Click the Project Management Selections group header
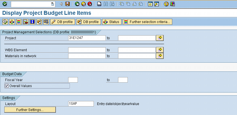This screenshot has height=115, width=237. 49,32
